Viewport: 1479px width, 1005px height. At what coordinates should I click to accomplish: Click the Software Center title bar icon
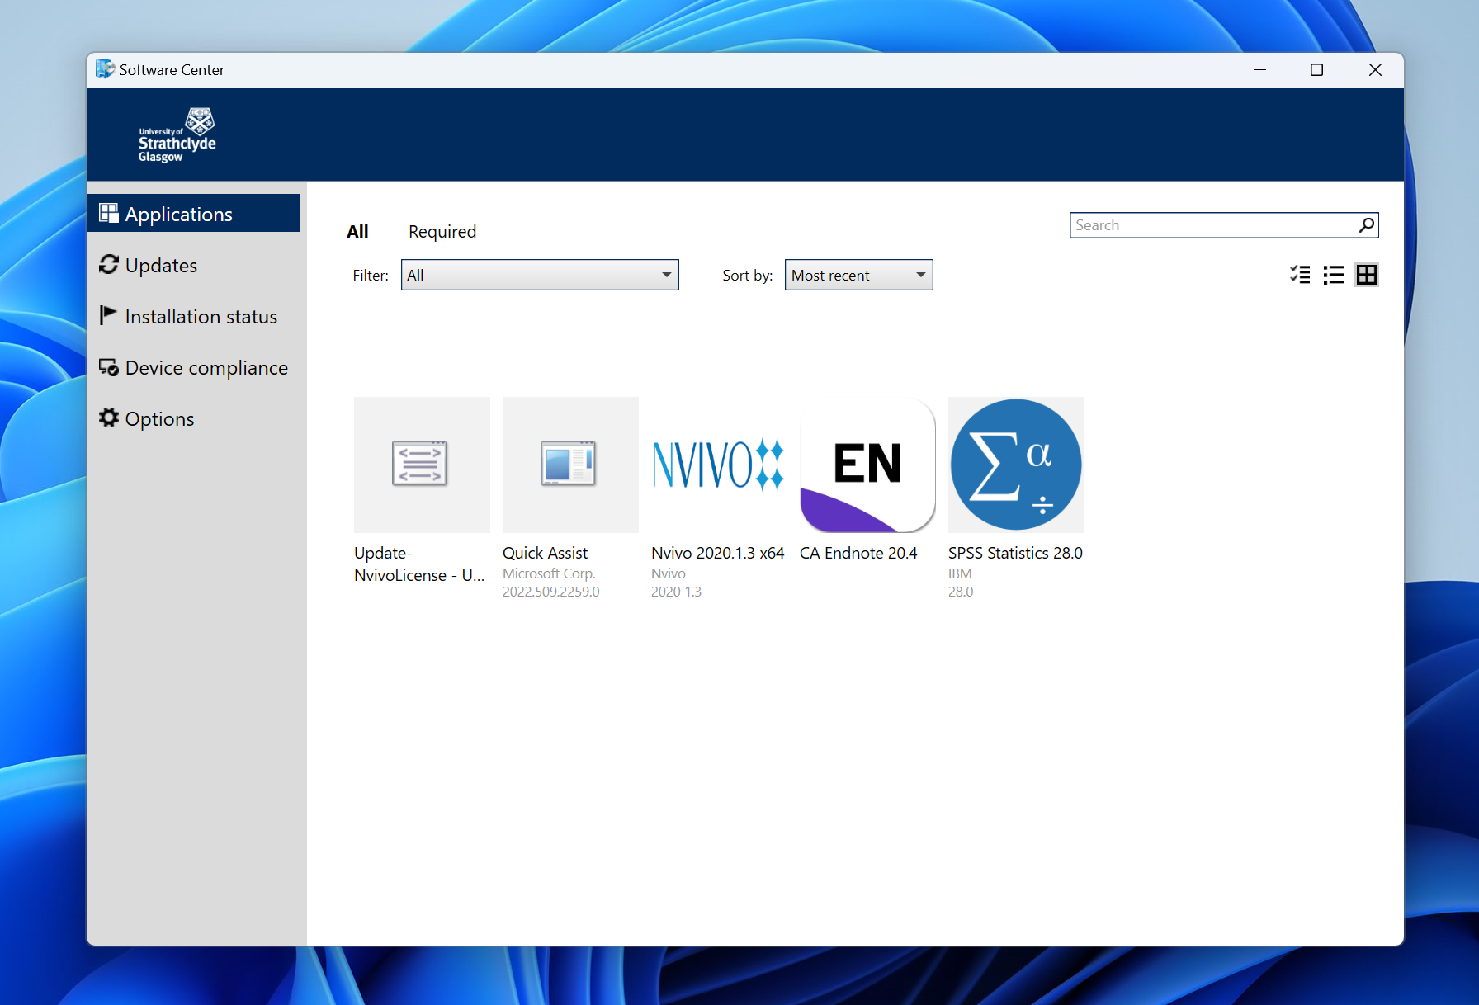(105, 69)
